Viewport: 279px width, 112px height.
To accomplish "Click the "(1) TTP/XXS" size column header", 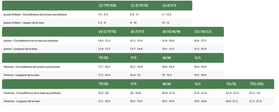I will pyautogui.click(x=108, y=5).
